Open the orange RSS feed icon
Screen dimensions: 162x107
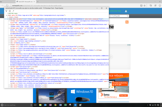tap(127, 22)
